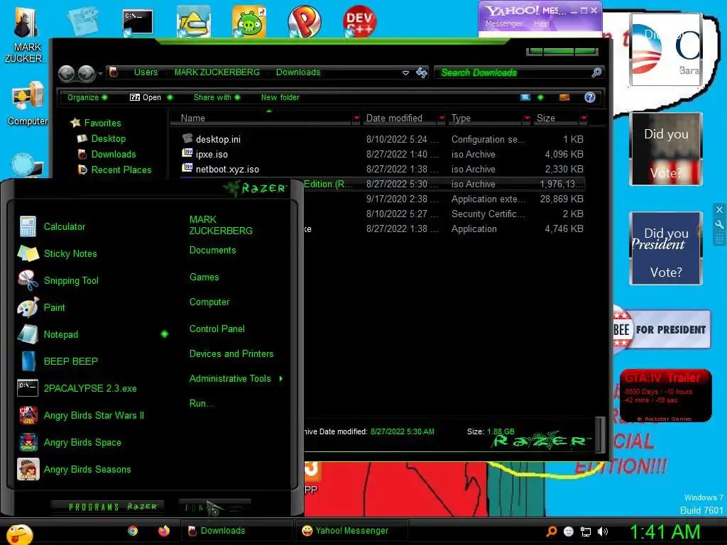Open the Dev-C++ desktop shortcut
This screenshot has width=727, height=545.
coord(359,21)
